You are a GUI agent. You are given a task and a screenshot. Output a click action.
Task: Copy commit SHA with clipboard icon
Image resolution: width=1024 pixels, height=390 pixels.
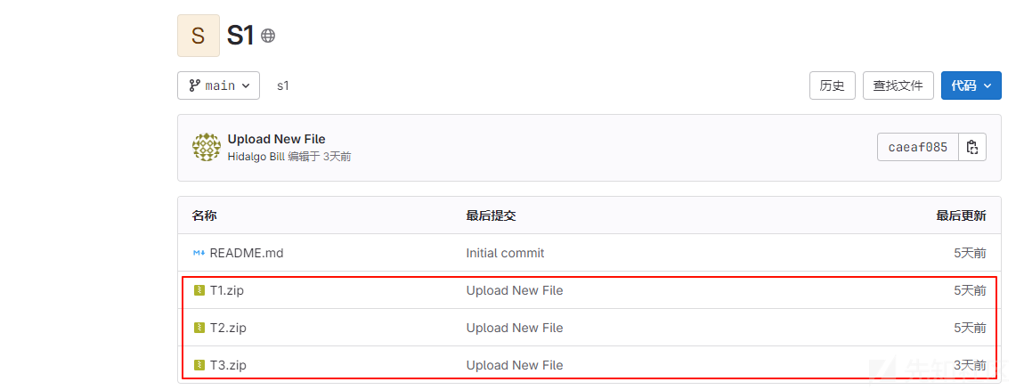pyautogui.click(x=971, y=147)
